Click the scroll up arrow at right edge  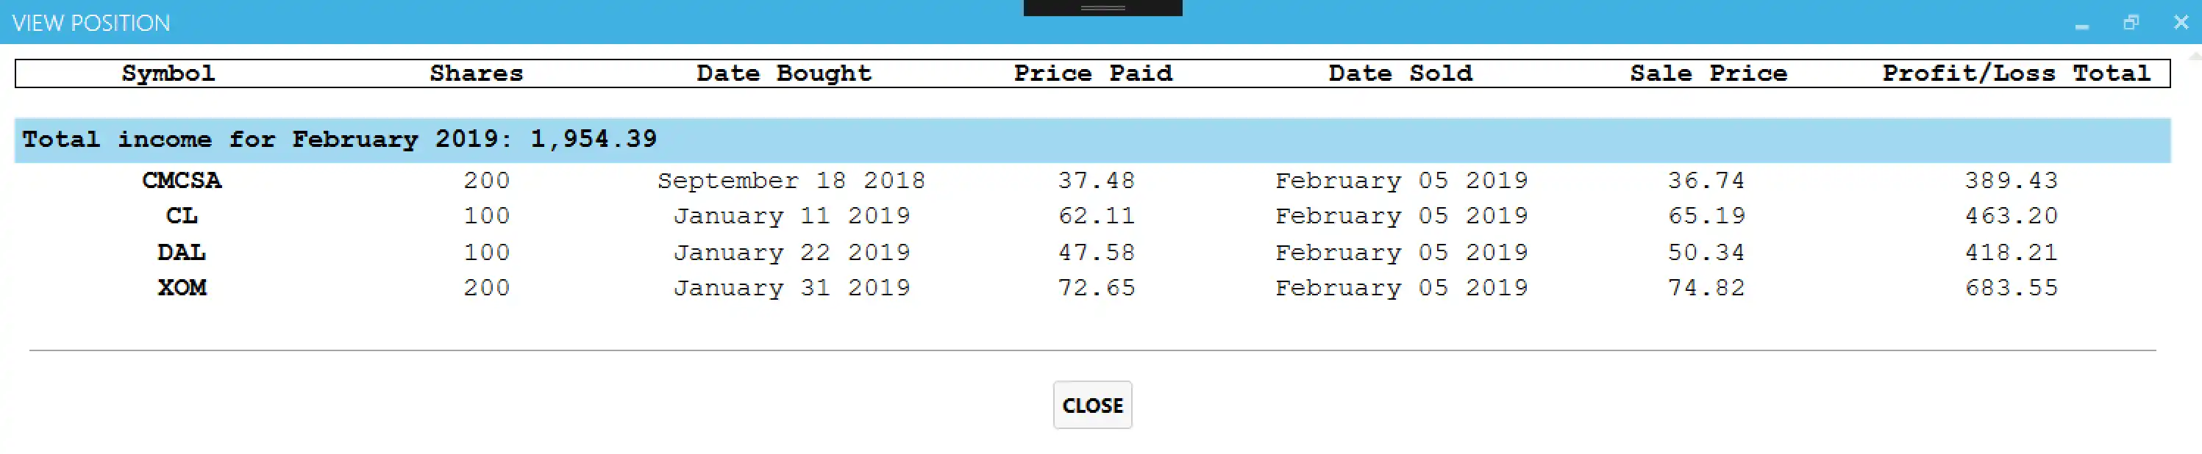2195,56
